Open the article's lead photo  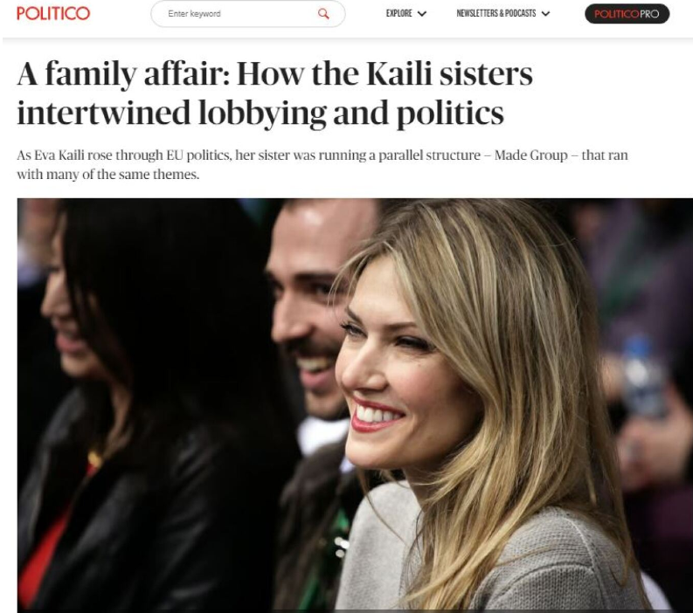(x=355, y=405)
